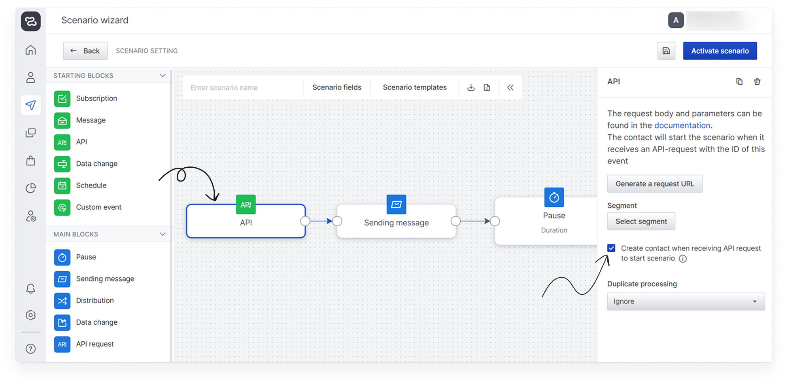This screenshot has height=386, width=788.
Task: Select the Sending message block on canvas
Action: pos(396,223)
